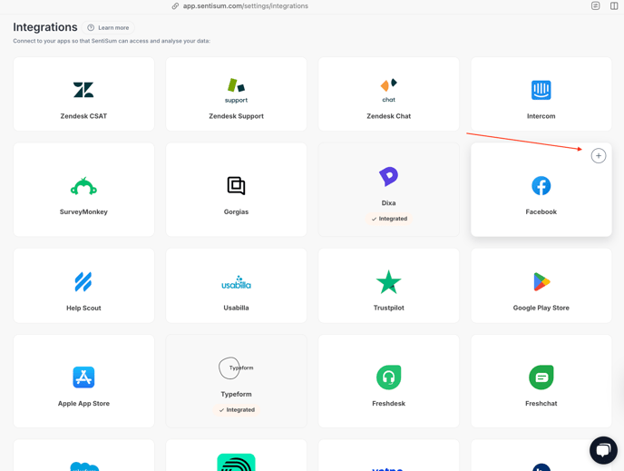Click the Zendesk CSAT logo icon

(x=83, y=90)
